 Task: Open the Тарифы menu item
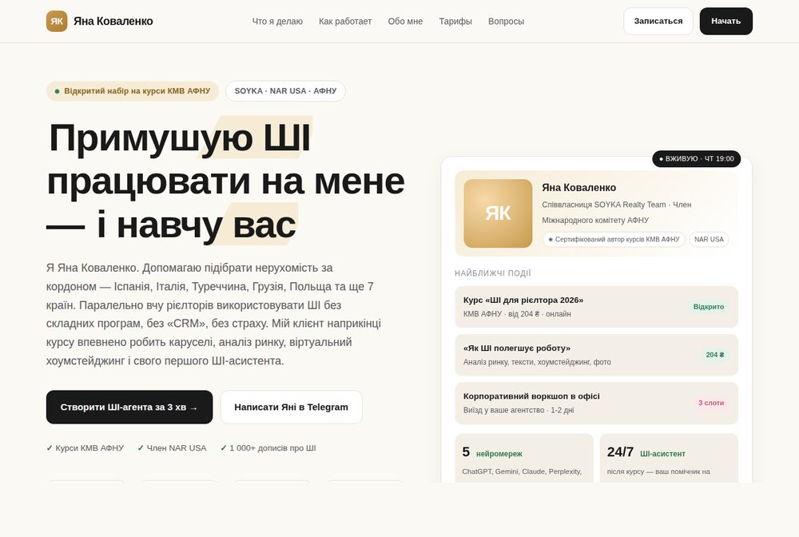pyautogui.click(x=455, y=22)
